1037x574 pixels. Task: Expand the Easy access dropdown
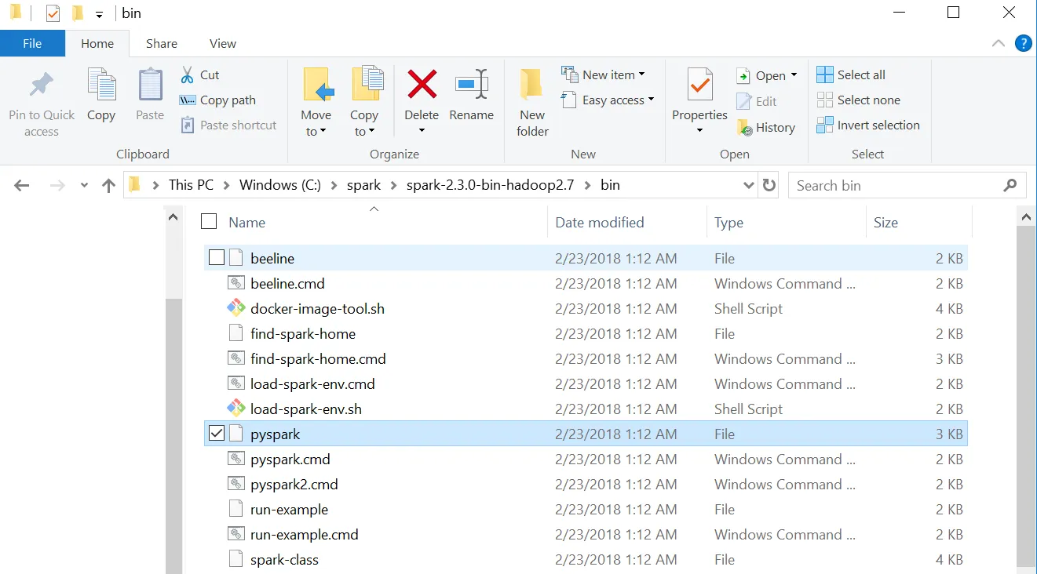tap(651, 100)
